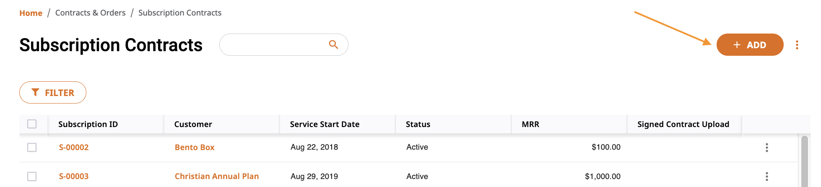
Task: Click the plus icon on Add button
Action: point(737,45)
